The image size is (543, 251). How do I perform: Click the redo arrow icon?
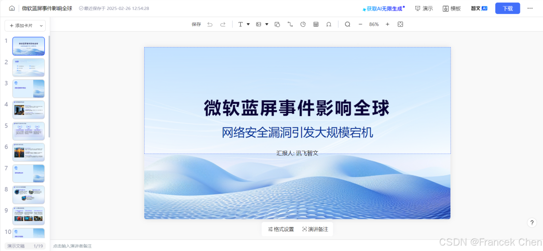(223, 24)
